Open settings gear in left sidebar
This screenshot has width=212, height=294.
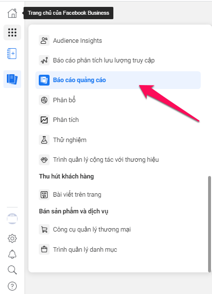(x=12, y=238)
